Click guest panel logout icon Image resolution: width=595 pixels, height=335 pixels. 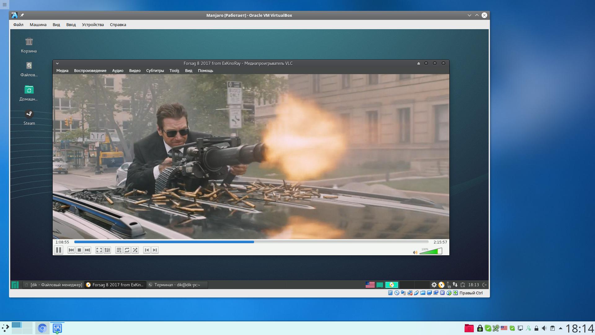pyautogui.click(x=484, y=285)
